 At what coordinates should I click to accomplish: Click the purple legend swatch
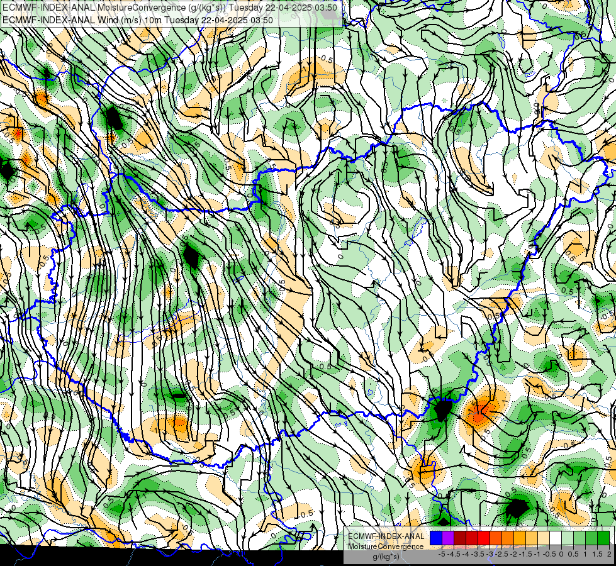click(448, 538)
